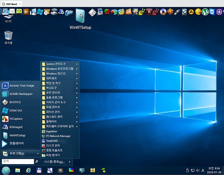
Task: Expand the 응용 프로그램 folder
Action: pos(60,98)
